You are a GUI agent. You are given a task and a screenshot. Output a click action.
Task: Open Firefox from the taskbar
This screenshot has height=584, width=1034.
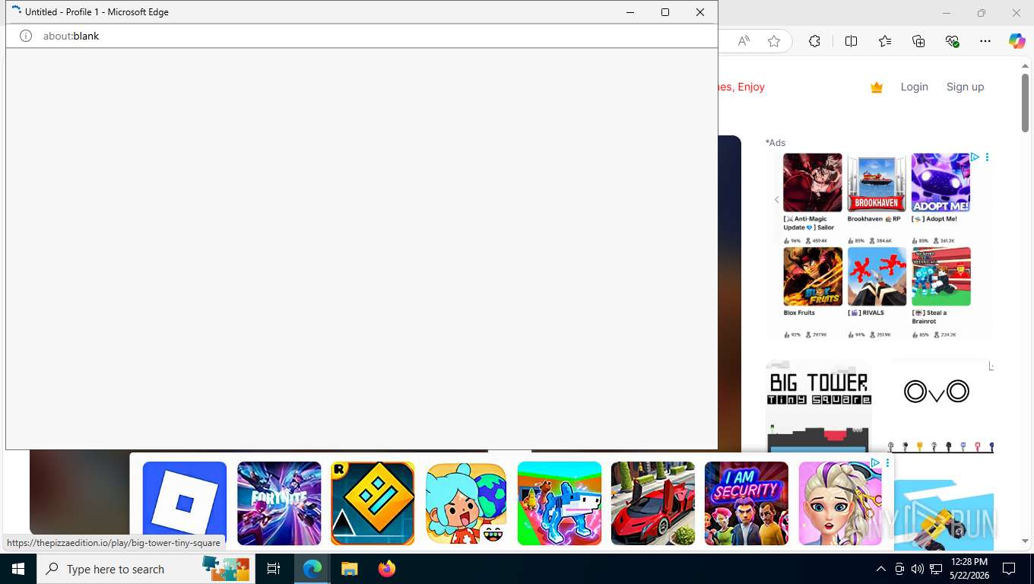pos(387,569)
